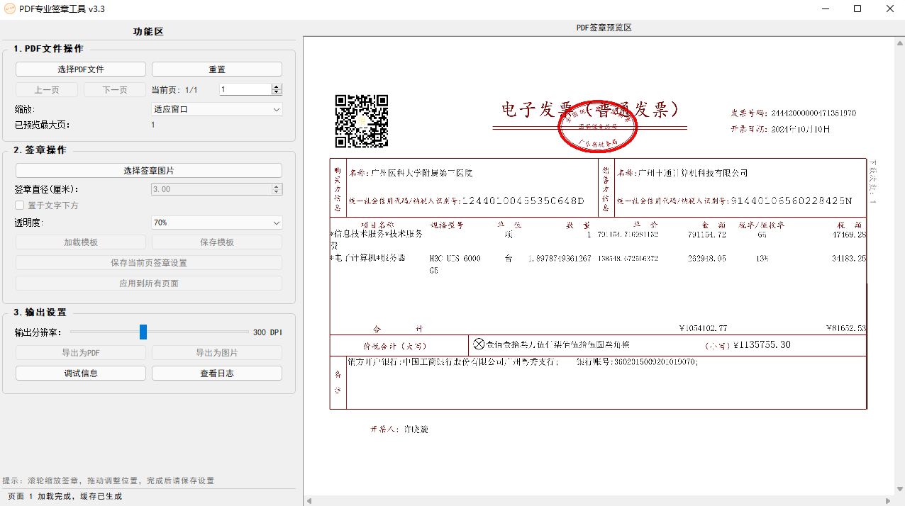Open the 缩放 zoom dropdown showing 适应窗口
Image resolution: width=905 pixels, height=506 pixels.
[216, 109]
